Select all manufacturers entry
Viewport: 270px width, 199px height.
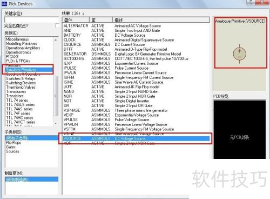[x=31, y=180]
